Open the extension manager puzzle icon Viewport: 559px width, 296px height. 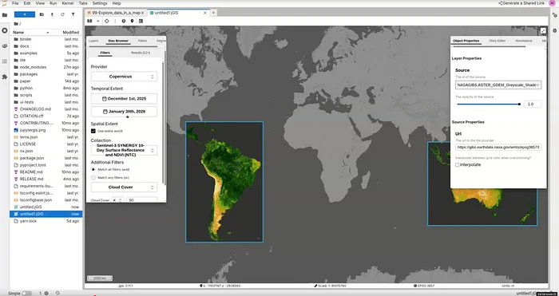point(5,77)
